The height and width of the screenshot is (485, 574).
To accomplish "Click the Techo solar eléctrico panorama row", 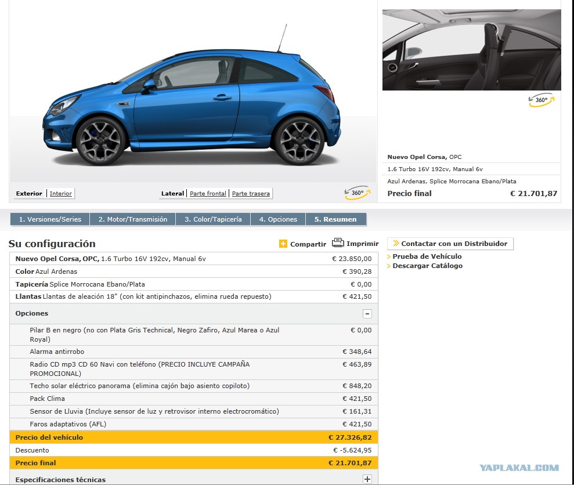I will (x=194, y=386).
